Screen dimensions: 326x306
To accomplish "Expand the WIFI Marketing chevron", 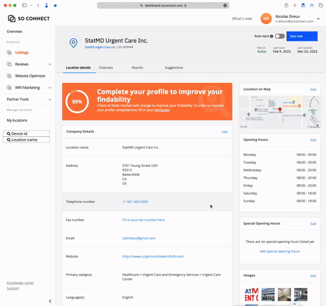I will coord(50,88).
